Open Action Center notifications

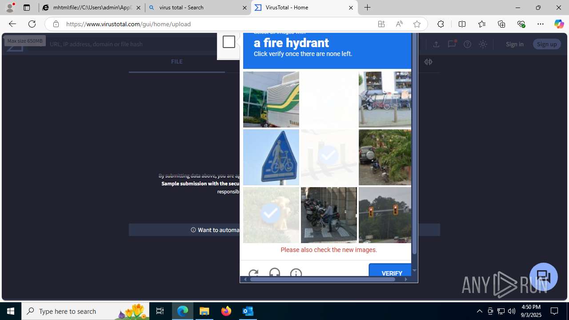pyautogui.click(x=555, y=311)
